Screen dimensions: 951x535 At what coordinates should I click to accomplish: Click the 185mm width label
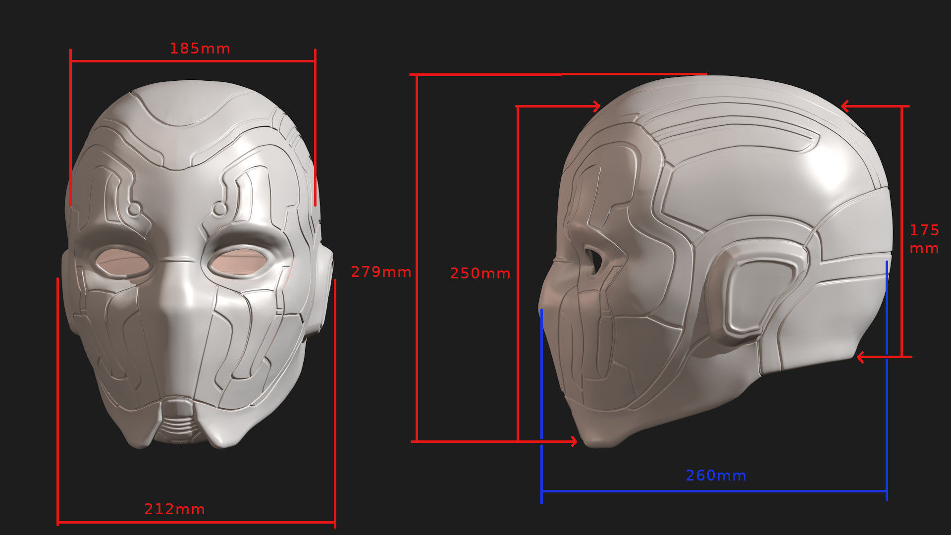(200, 49)
